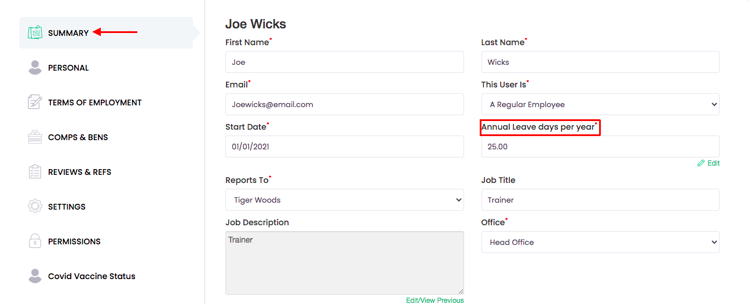Click Edit link under annual leave
This screenshot has width=748, height=304.
(709, 163)
